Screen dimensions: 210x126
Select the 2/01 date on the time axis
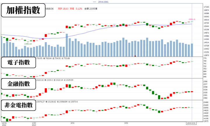click(73, 123)
